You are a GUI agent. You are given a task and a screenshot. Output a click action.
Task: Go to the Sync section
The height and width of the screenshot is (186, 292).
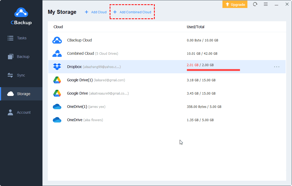(21, 75)
